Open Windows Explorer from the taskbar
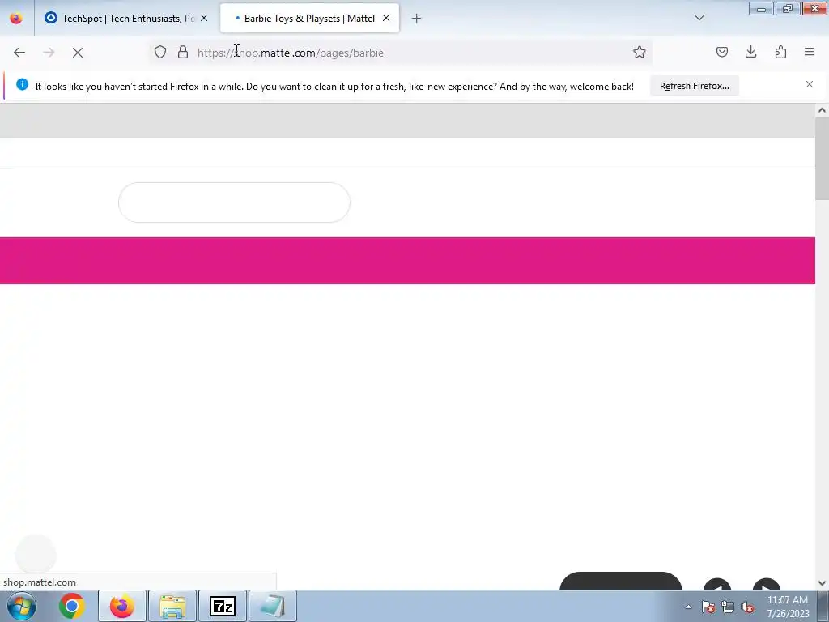The width and height of the screenshot is (829, 622). pyautogui.click(x=172, y=606)
